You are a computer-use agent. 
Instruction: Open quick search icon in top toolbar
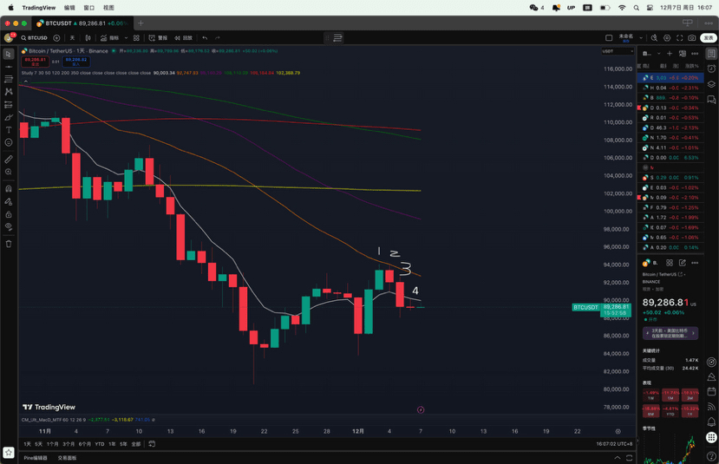point(654,38)
